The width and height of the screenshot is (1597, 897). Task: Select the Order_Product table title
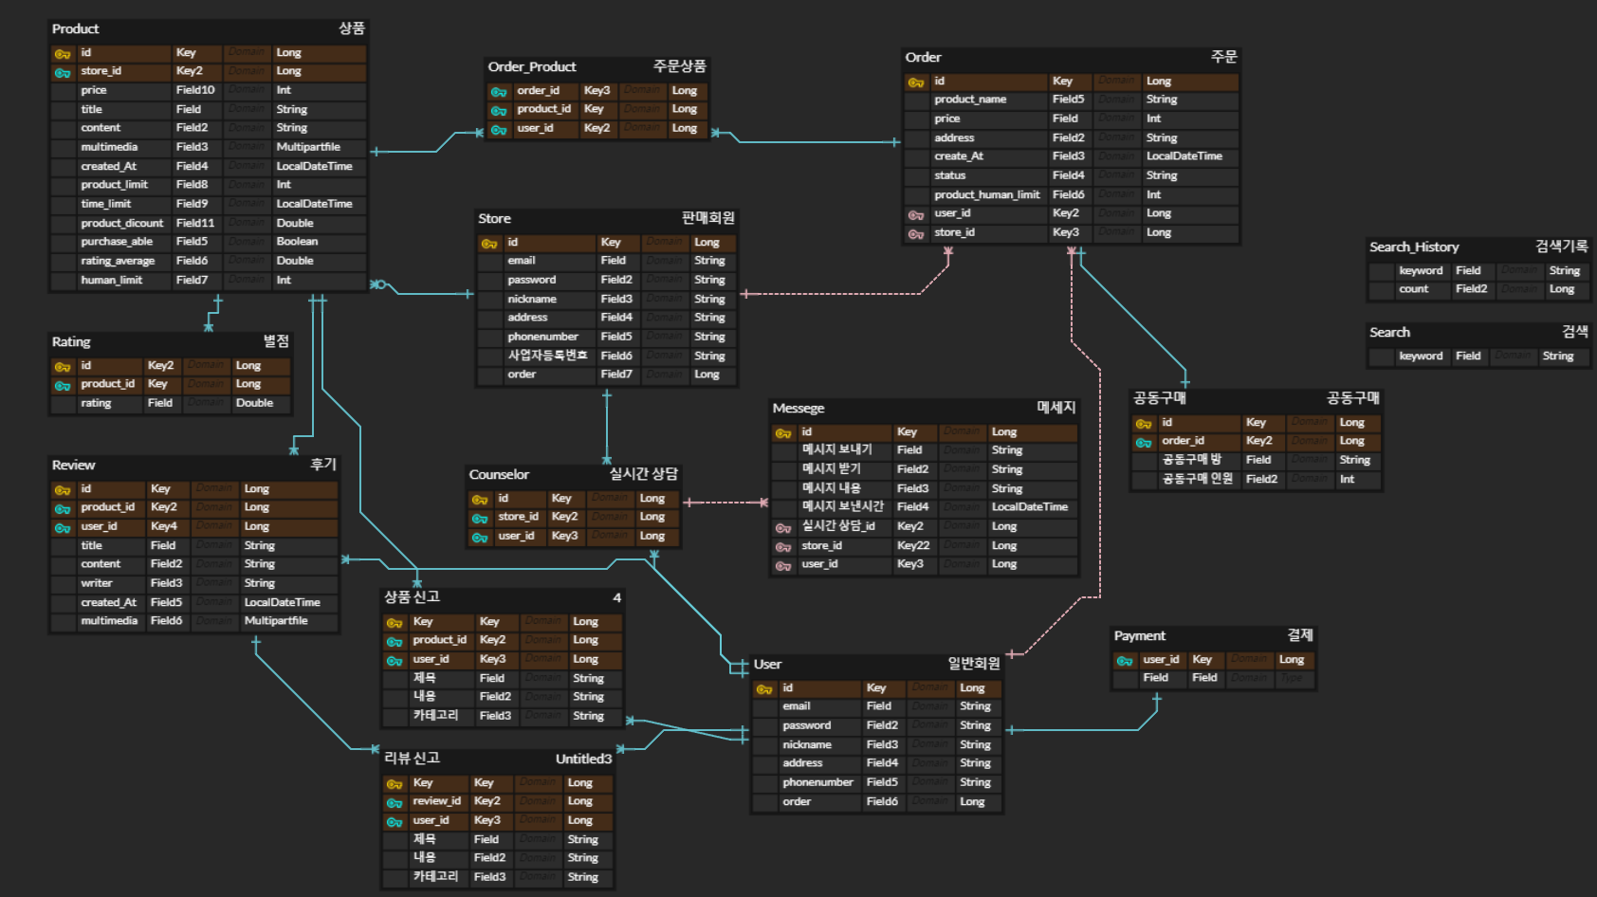pos(532,67)
